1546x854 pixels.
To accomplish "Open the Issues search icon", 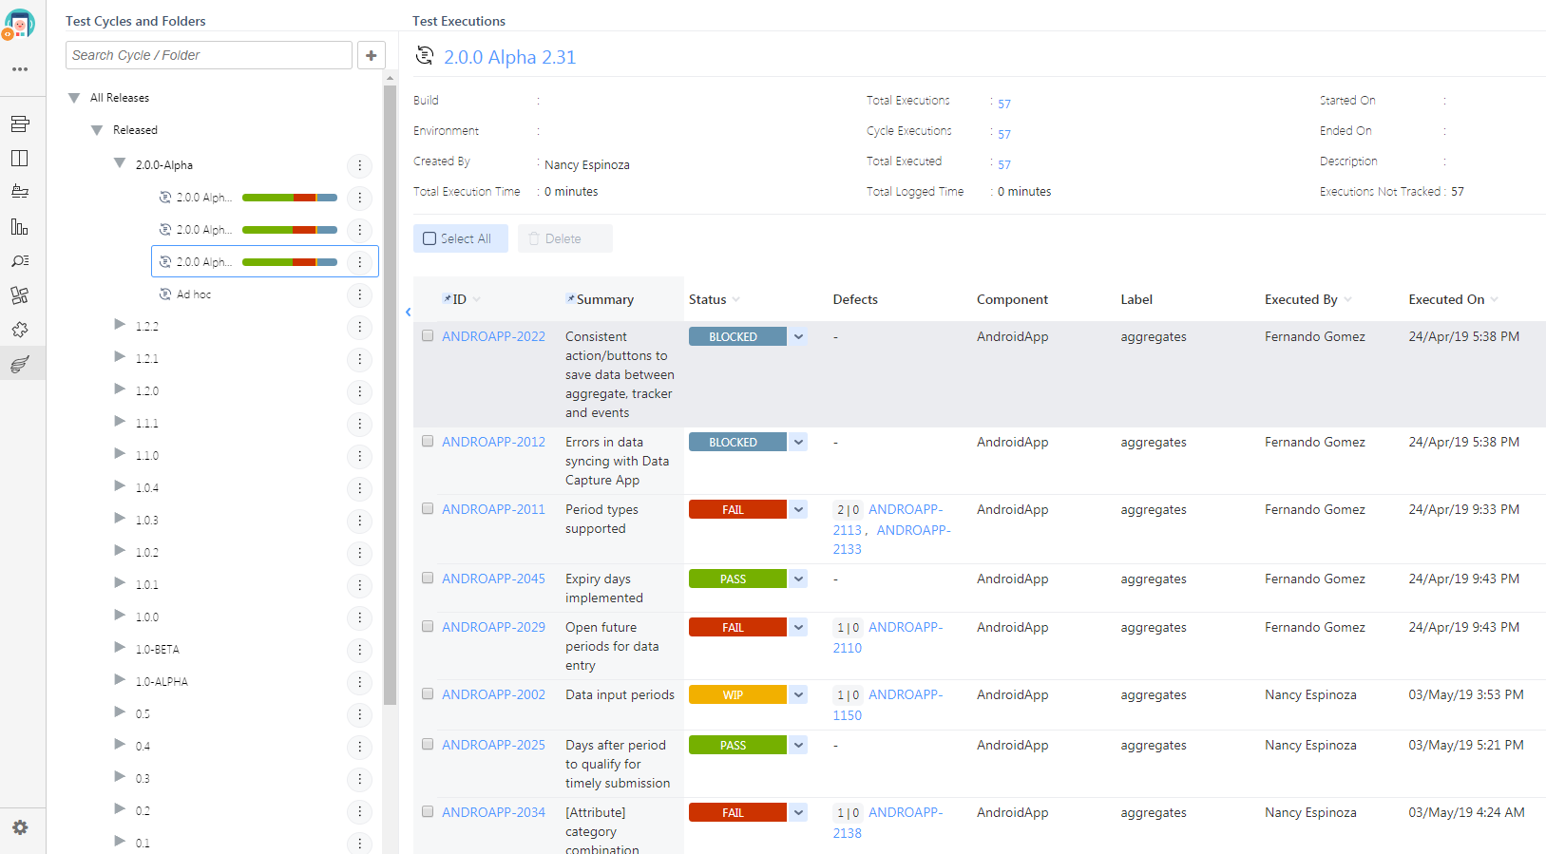I will click(20, 260).
